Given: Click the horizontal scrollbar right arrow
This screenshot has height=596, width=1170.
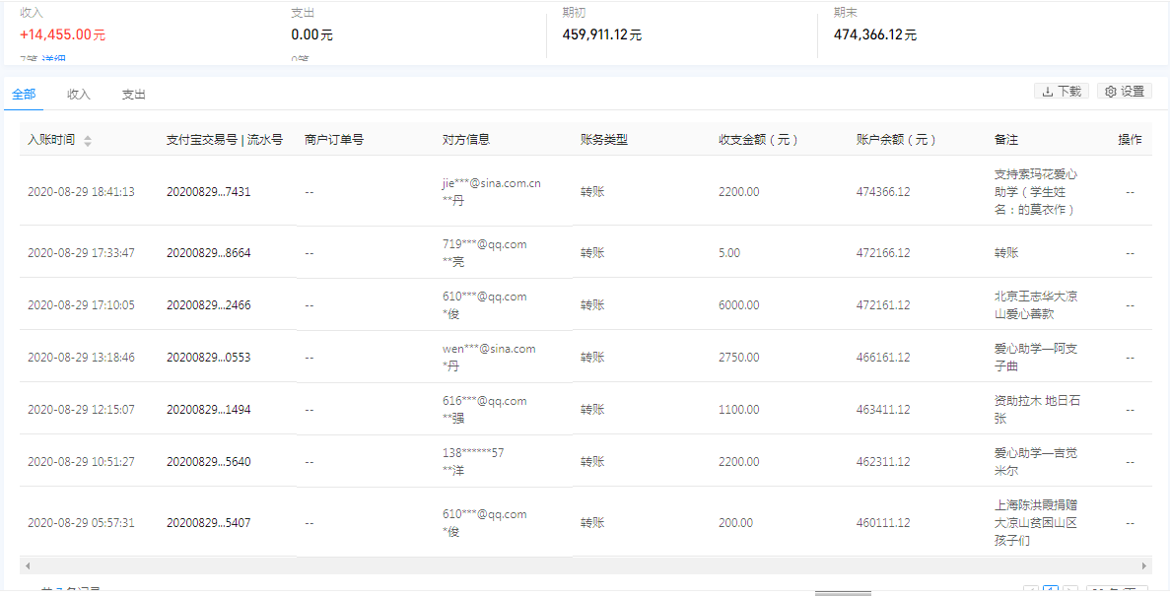Looking at the screenshot, I should tap(1143, 566).
